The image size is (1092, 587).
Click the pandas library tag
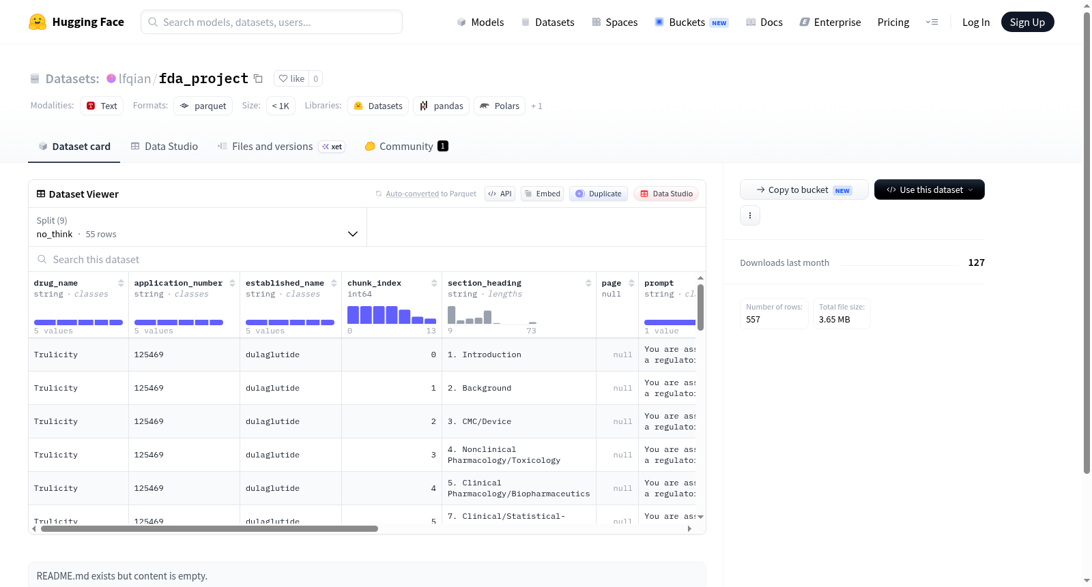pyautogui.click(x=441, y=106)
